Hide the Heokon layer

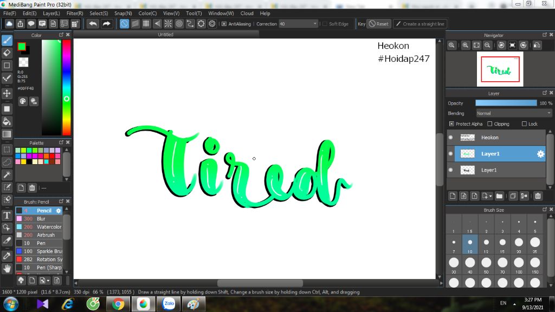pos(450,138)
